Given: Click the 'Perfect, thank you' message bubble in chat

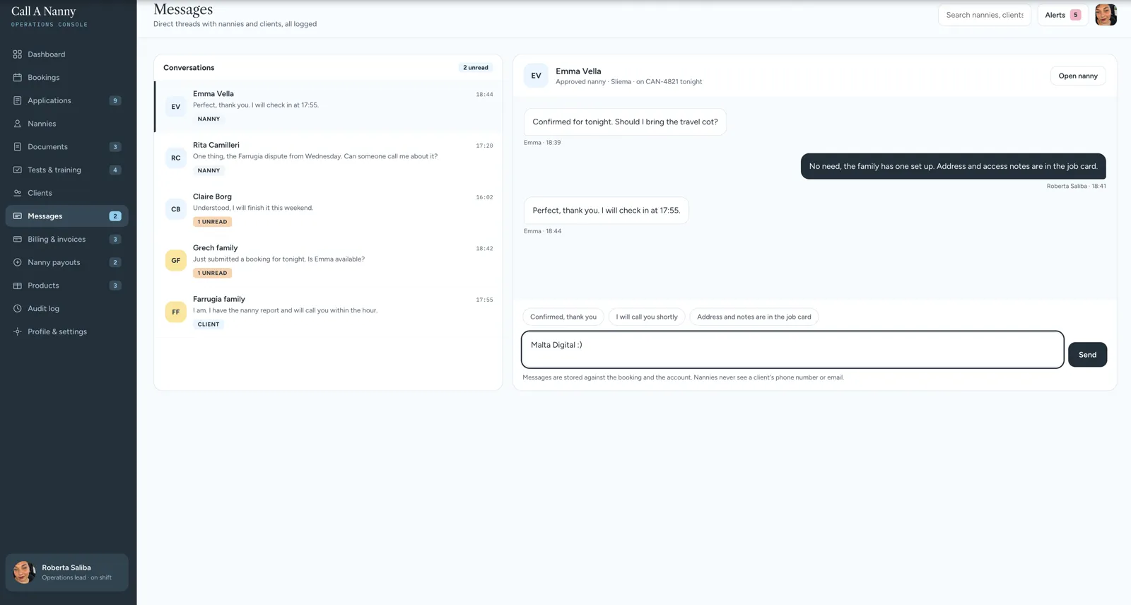Looking at the screenshot, I should coord(606,211).
